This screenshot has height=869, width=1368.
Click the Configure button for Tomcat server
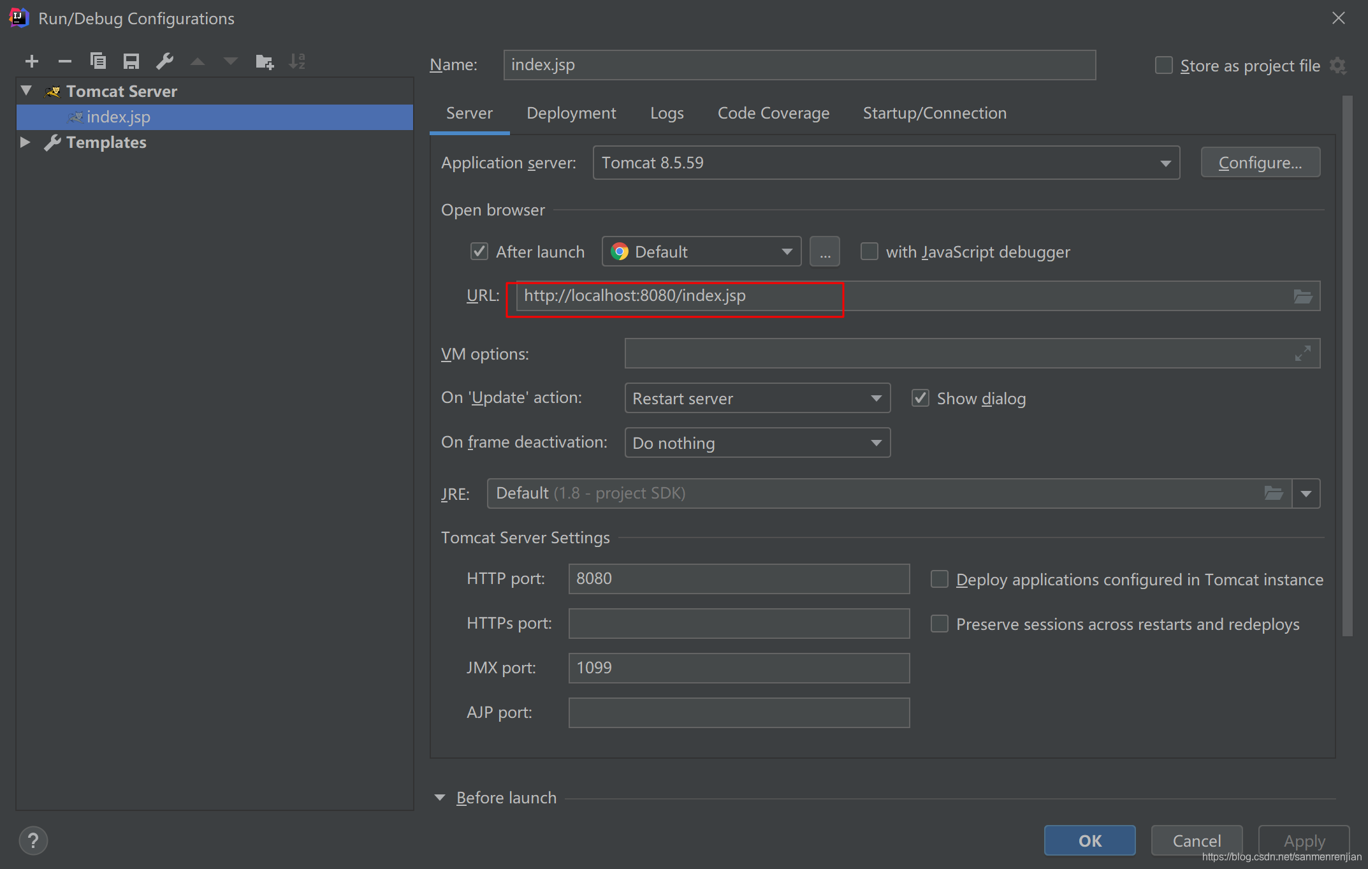1260,163
